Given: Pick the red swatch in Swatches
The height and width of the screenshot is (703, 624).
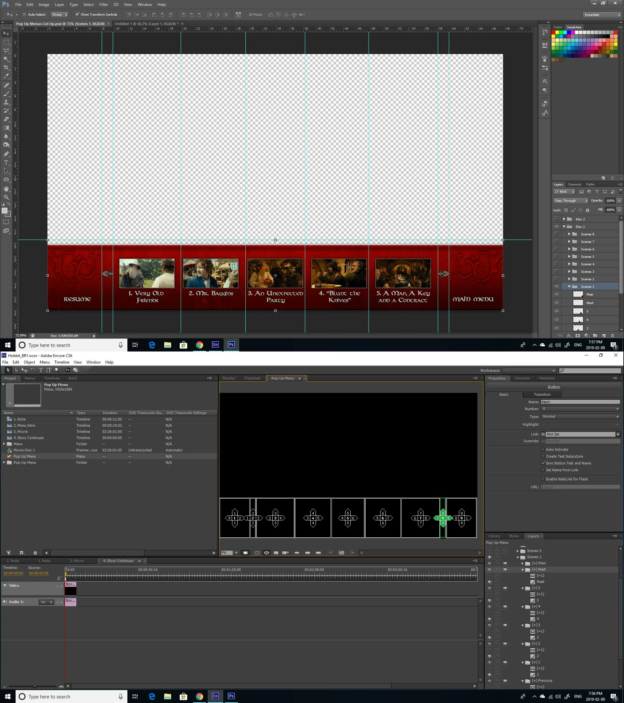Looking at the screenshot, I should point(553,32).
